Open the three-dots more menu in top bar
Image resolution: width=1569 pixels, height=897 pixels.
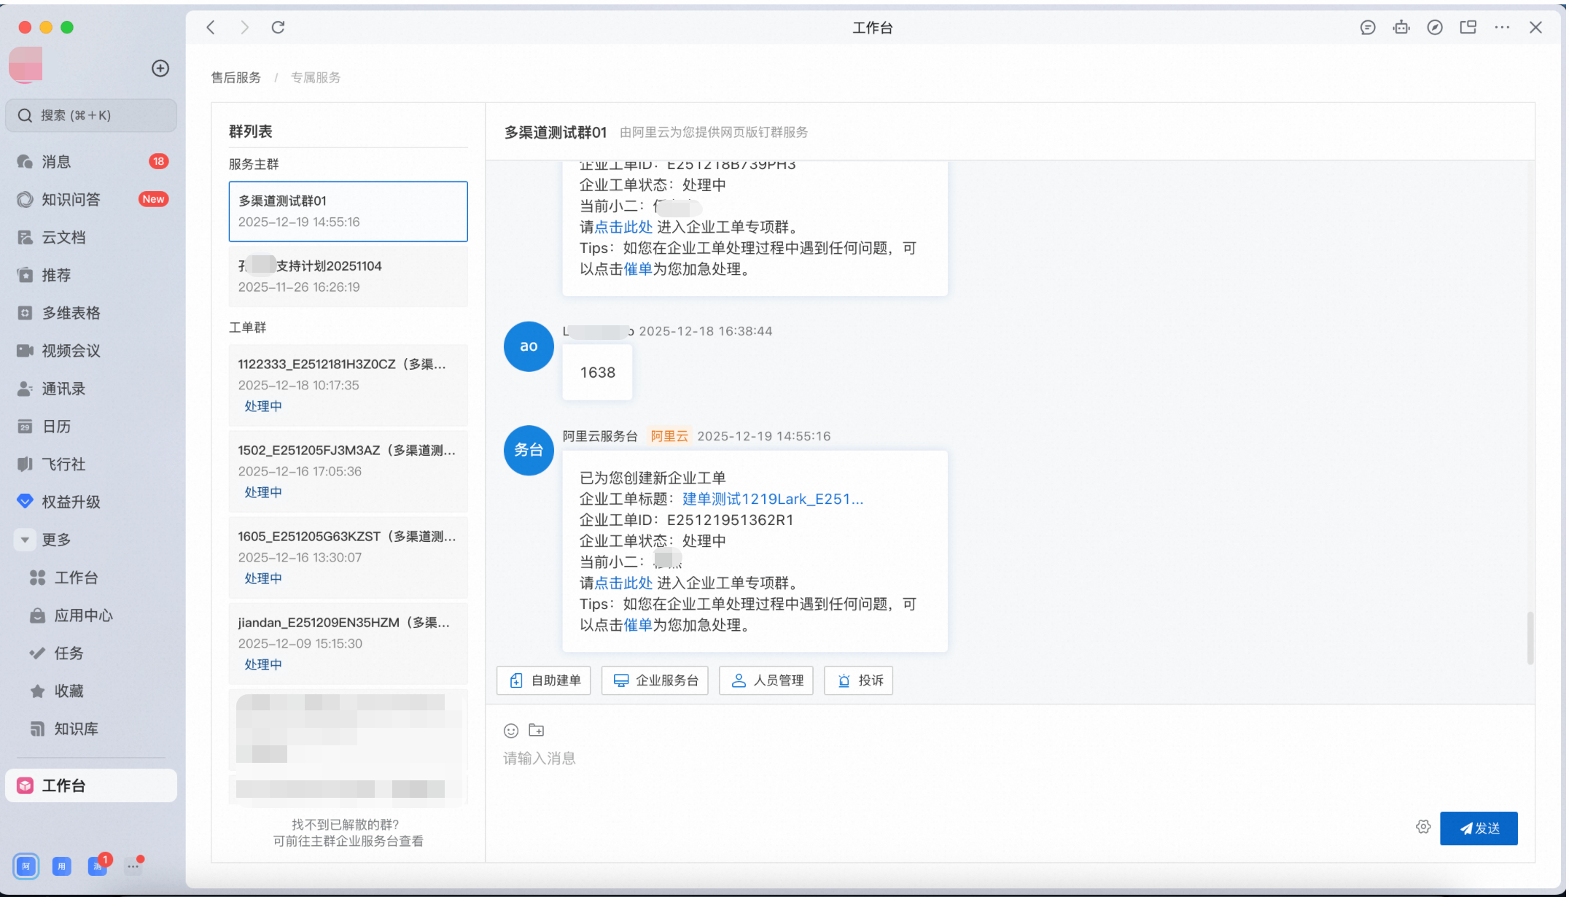coord(1502,28)
